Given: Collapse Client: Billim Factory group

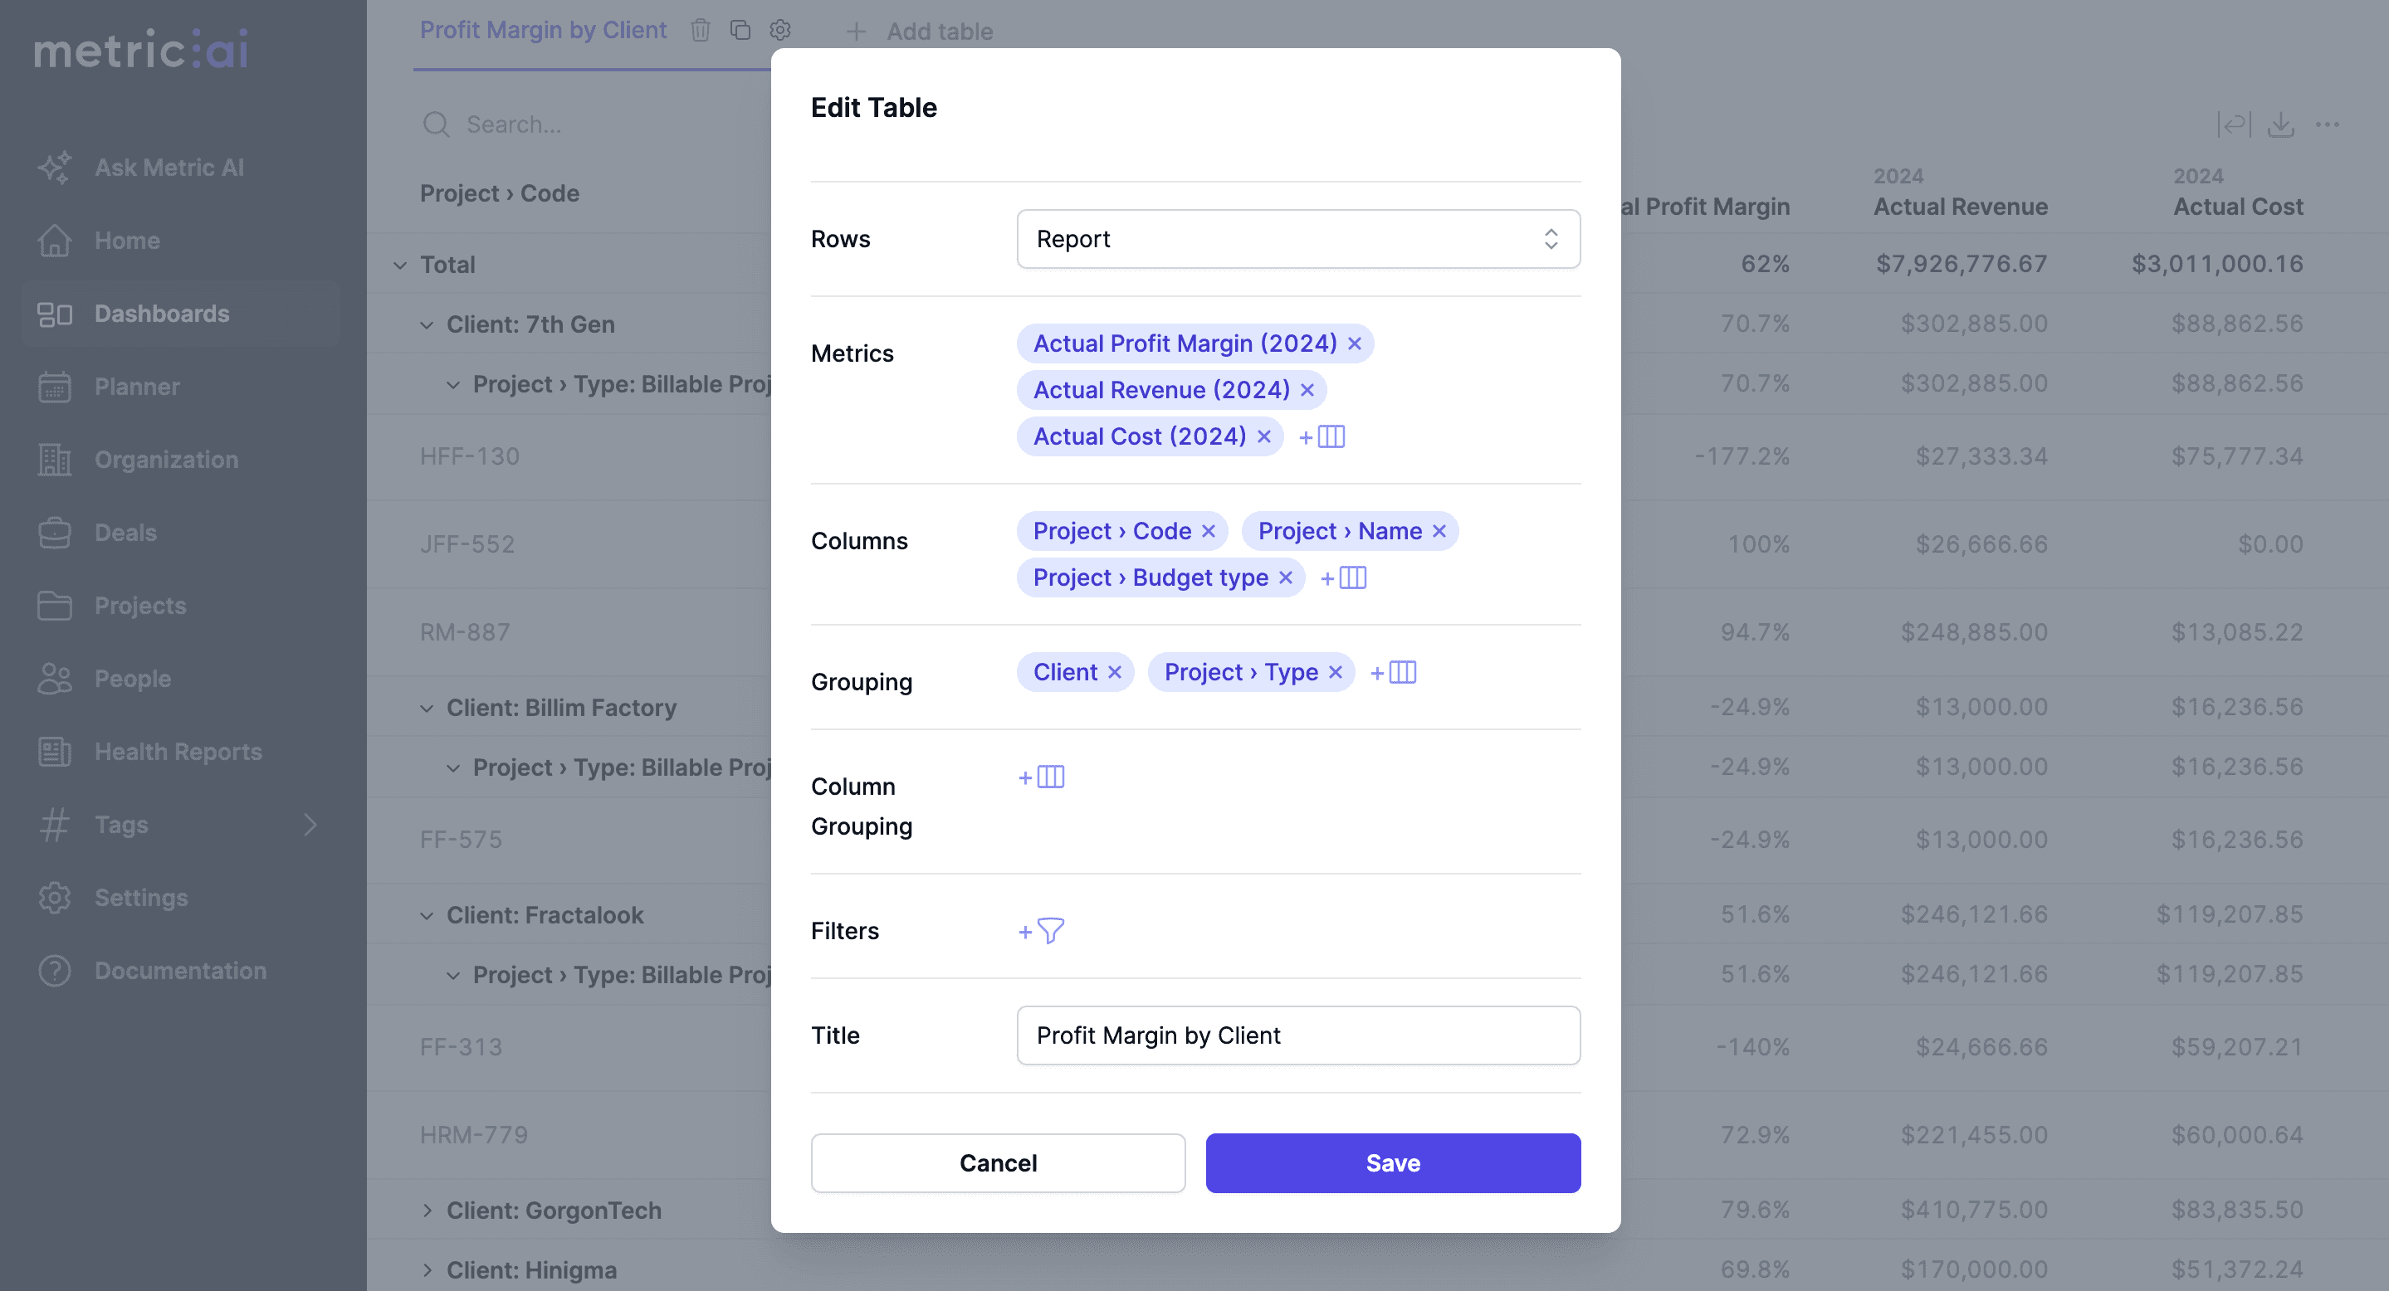Looking at the screenshot, I should pos(427,708).
